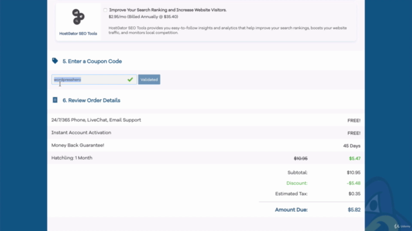
Task: Click the 'Amount Due:' label
Action: click(291, 210)
